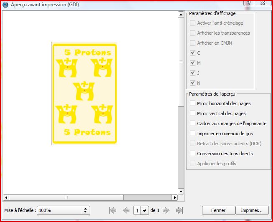Image resolution: width=273 pixels, height=222 pixels.
Task: Check Imprimer en niveaux de gris
Action: (x=192, y=134)
